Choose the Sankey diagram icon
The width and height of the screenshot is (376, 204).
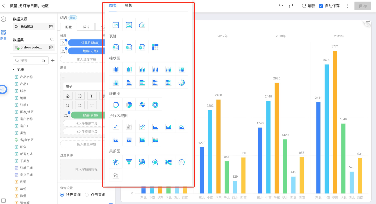click(x=168, y=162)
